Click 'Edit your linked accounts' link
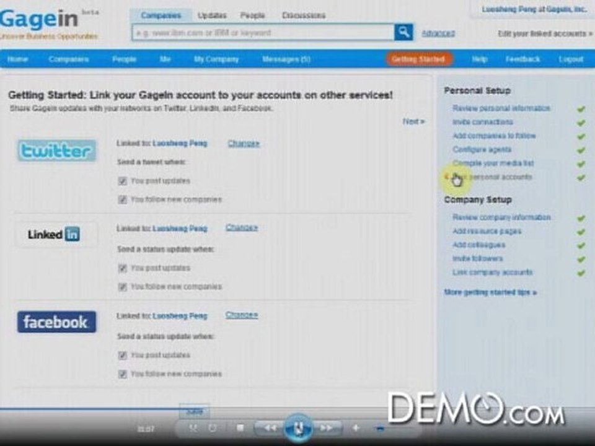The height and width of the screenshot is (446, 595). (x=545, y=33)
